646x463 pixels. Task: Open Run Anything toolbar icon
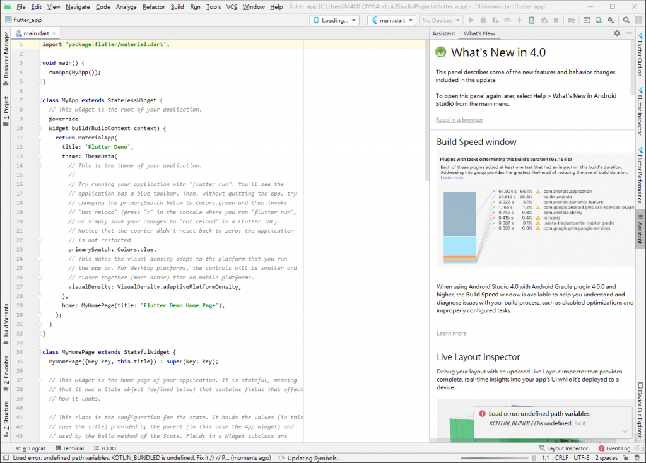pos(587,20)
